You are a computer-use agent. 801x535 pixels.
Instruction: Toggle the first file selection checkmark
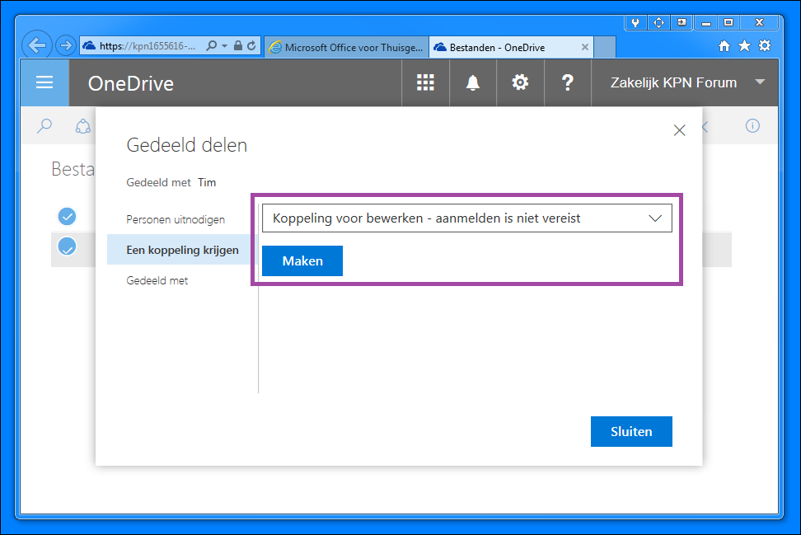pyautogui.click(x=67, y=216)
